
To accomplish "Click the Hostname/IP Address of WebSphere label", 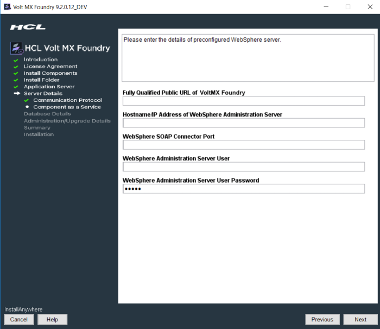I will pos(202,114).
